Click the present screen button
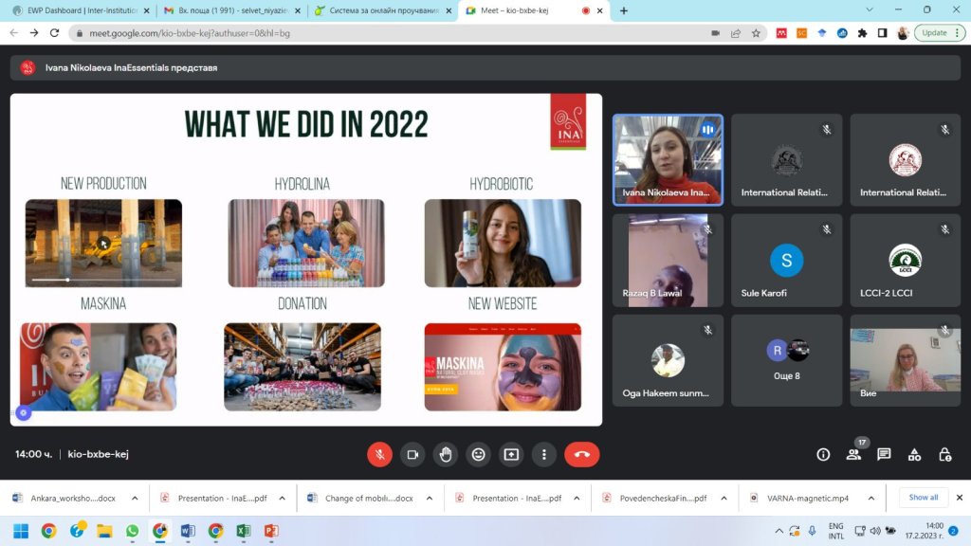This screenshot has height=546, width=971. click(x=511, y=454)
